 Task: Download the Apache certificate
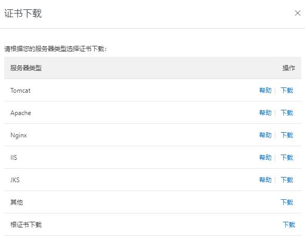[287, 112]
